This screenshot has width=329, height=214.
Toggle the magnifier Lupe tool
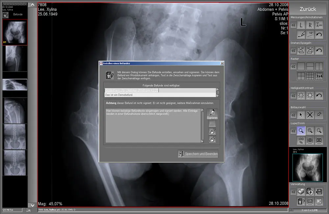click(x=301, y=131)
